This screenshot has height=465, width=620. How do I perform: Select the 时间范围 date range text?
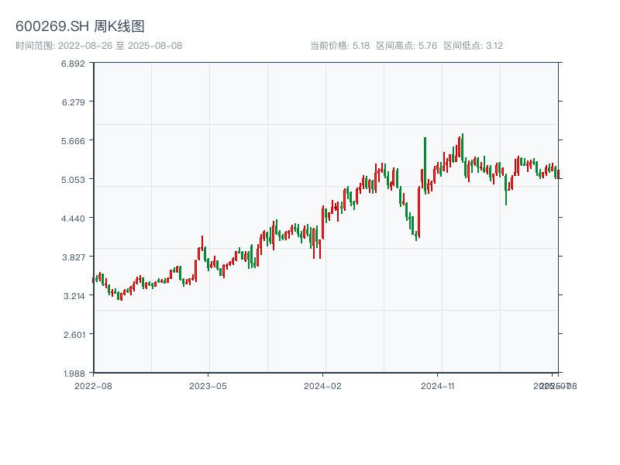click(x=99, y=46)
